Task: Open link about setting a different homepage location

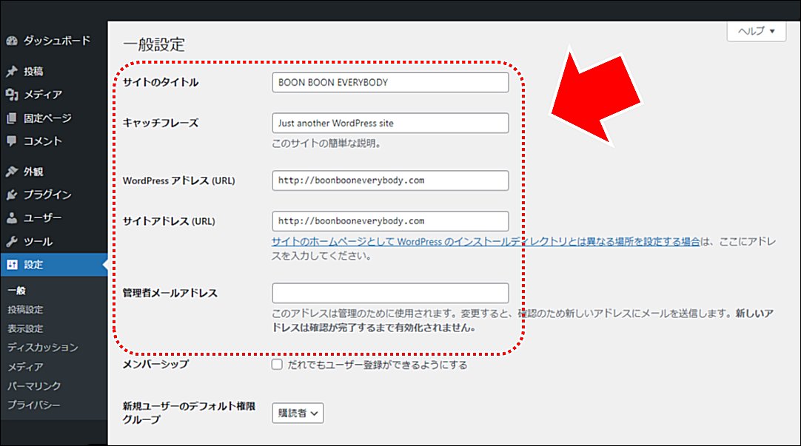Action: pyautogui.click(x=486, y=241)
